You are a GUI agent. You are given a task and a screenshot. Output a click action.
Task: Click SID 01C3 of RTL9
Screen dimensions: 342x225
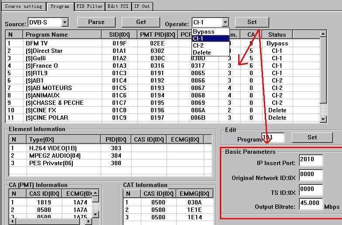point(120,73)
